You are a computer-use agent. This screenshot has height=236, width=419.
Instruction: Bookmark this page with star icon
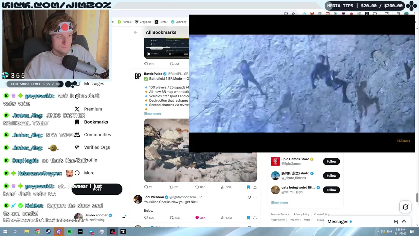(x=293, y=14)
